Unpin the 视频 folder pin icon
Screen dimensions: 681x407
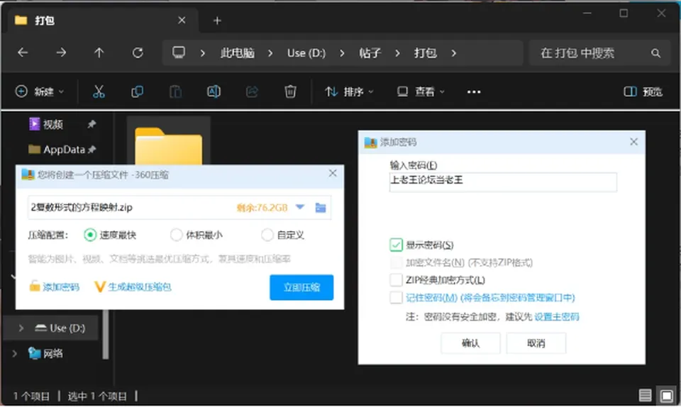coord(92,125)
